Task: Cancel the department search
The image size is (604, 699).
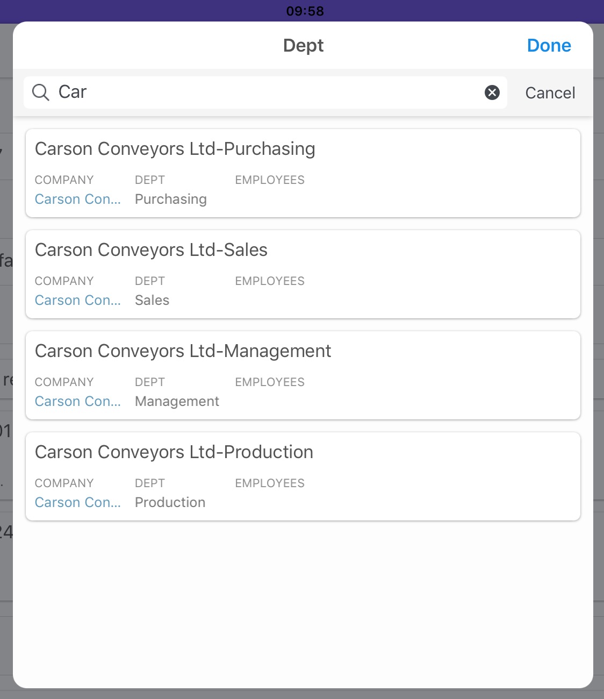Action: (550, 93)
